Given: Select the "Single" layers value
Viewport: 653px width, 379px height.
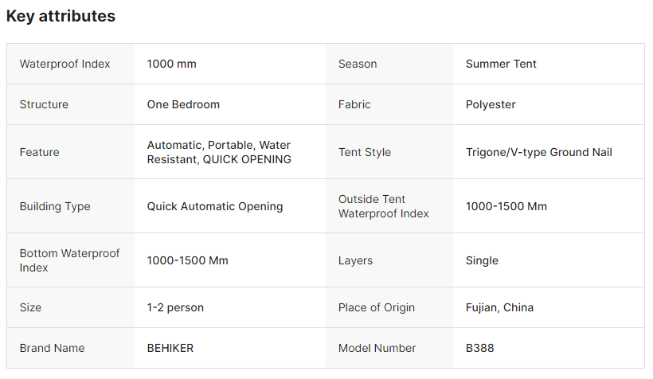Looking at the screenshot, I should pos(482,260).
